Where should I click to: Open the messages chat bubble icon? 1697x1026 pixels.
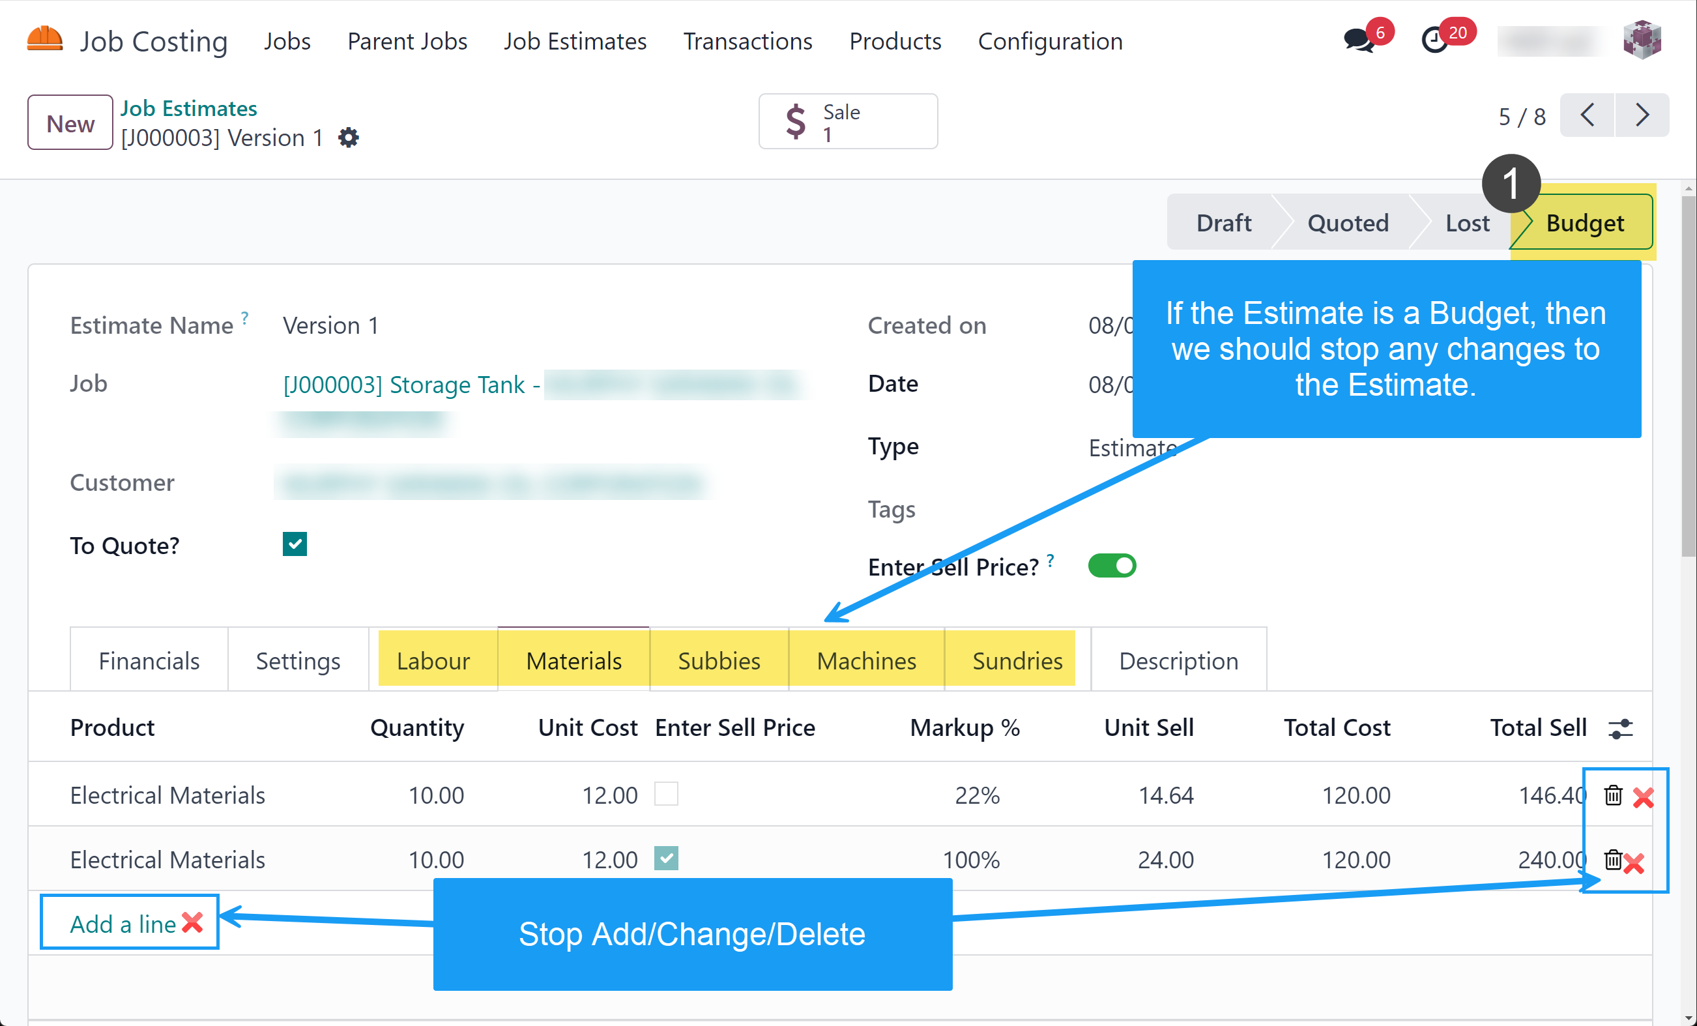[x=1358, y=40]
